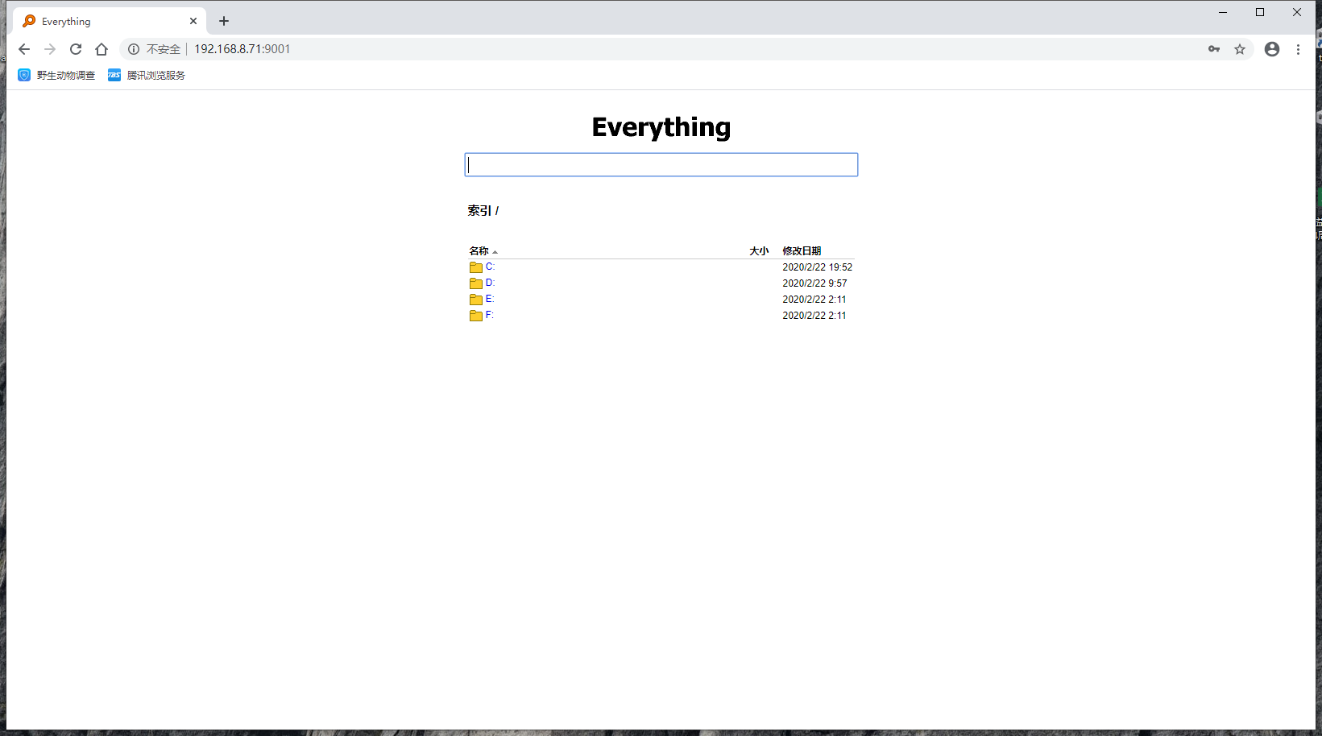Click the date 2020/2/22 19:52
The width and height of the screenshot is (1322, 736).
pyautogui.click(x=817, y=267)
